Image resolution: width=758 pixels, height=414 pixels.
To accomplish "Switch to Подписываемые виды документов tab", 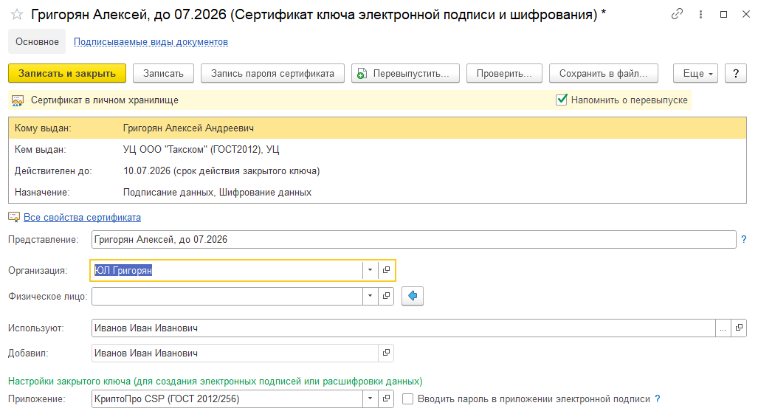I will click(151, 42).
